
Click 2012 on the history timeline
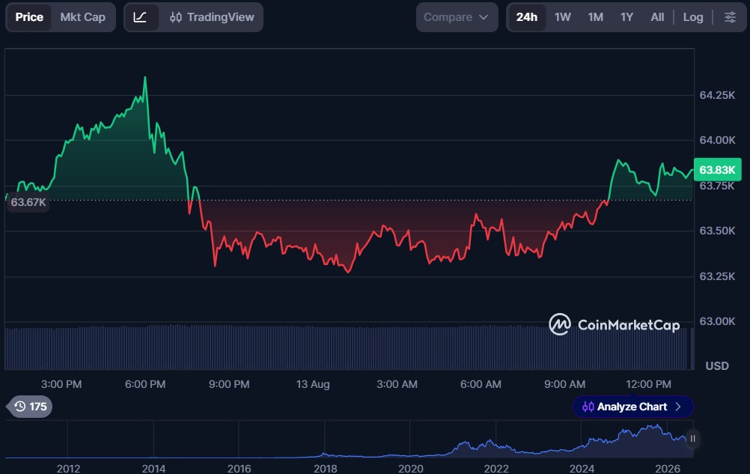tap(68, 468)
